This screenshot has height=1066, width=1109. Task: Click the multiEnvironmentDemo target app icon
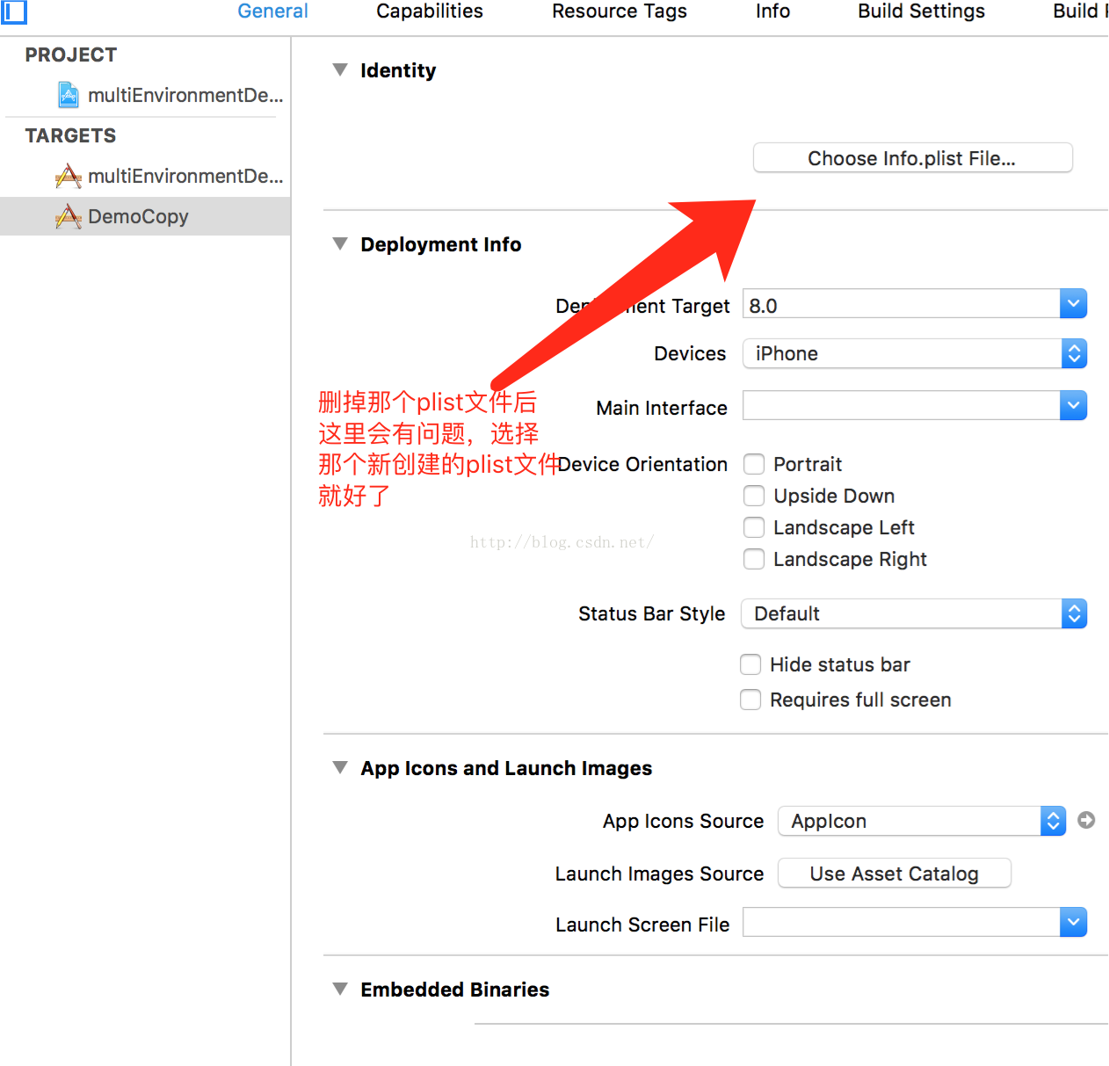pos(69,177)
